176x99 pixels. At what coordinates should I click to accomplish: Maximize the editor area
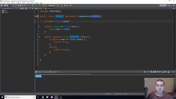174,9
